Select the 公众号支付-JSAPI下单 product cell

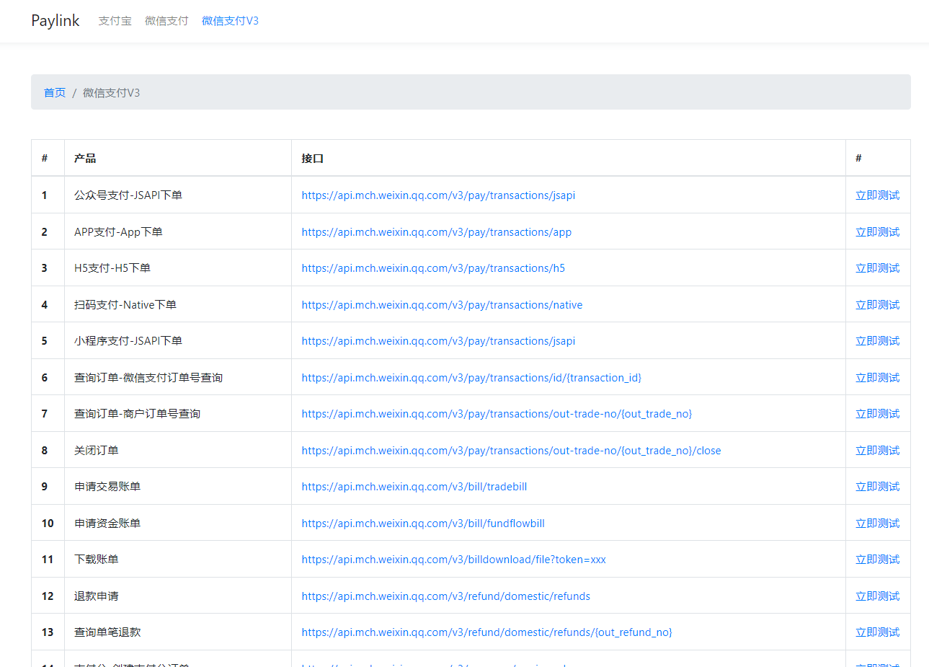[178, 195]
